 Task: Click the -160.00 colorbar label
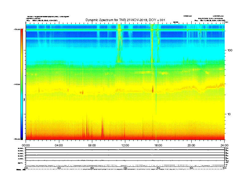point(17,139)
